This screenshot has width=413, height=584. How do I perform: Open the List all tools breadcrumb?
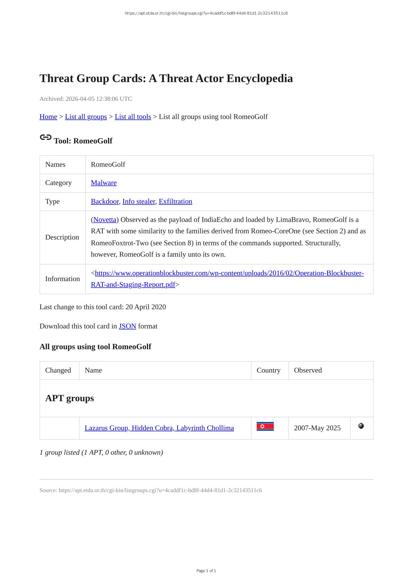pyautogui.click(x=133, y=117)
